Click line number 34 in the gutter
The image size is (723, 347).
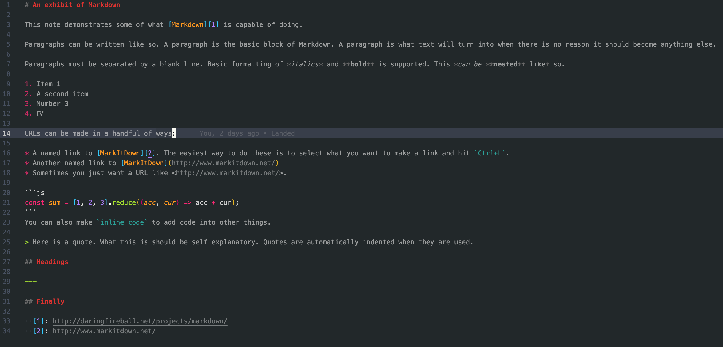(x=6, y=331)
